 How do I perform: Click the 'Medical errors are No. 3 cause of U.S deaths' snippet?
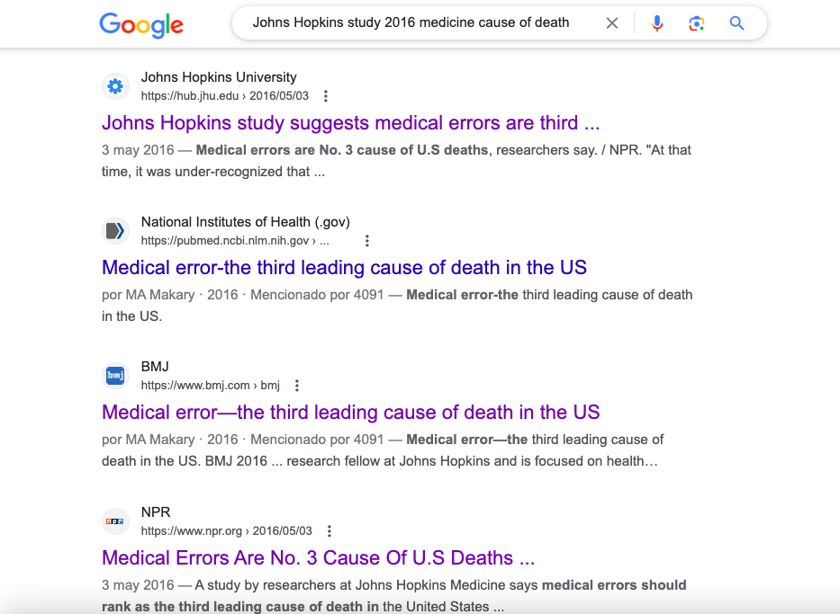pyautogui.click(x=342, y=150)
